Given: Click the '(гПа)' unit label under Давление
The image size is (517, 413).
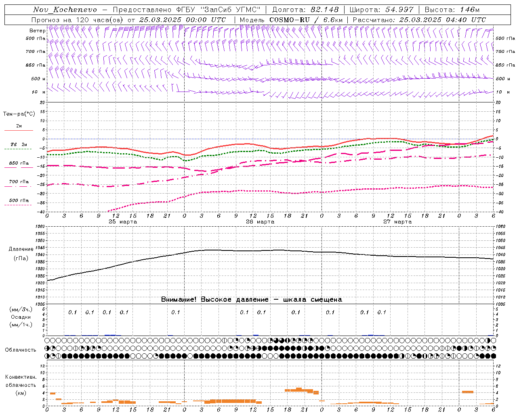Looking at the screenshot, I should click(x=21, y=259).
